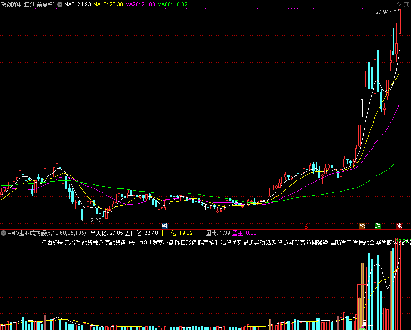This screenshot has width=411, height=330.
Task: Click the 榜 ranking list marker
Action: coord(362,226)
